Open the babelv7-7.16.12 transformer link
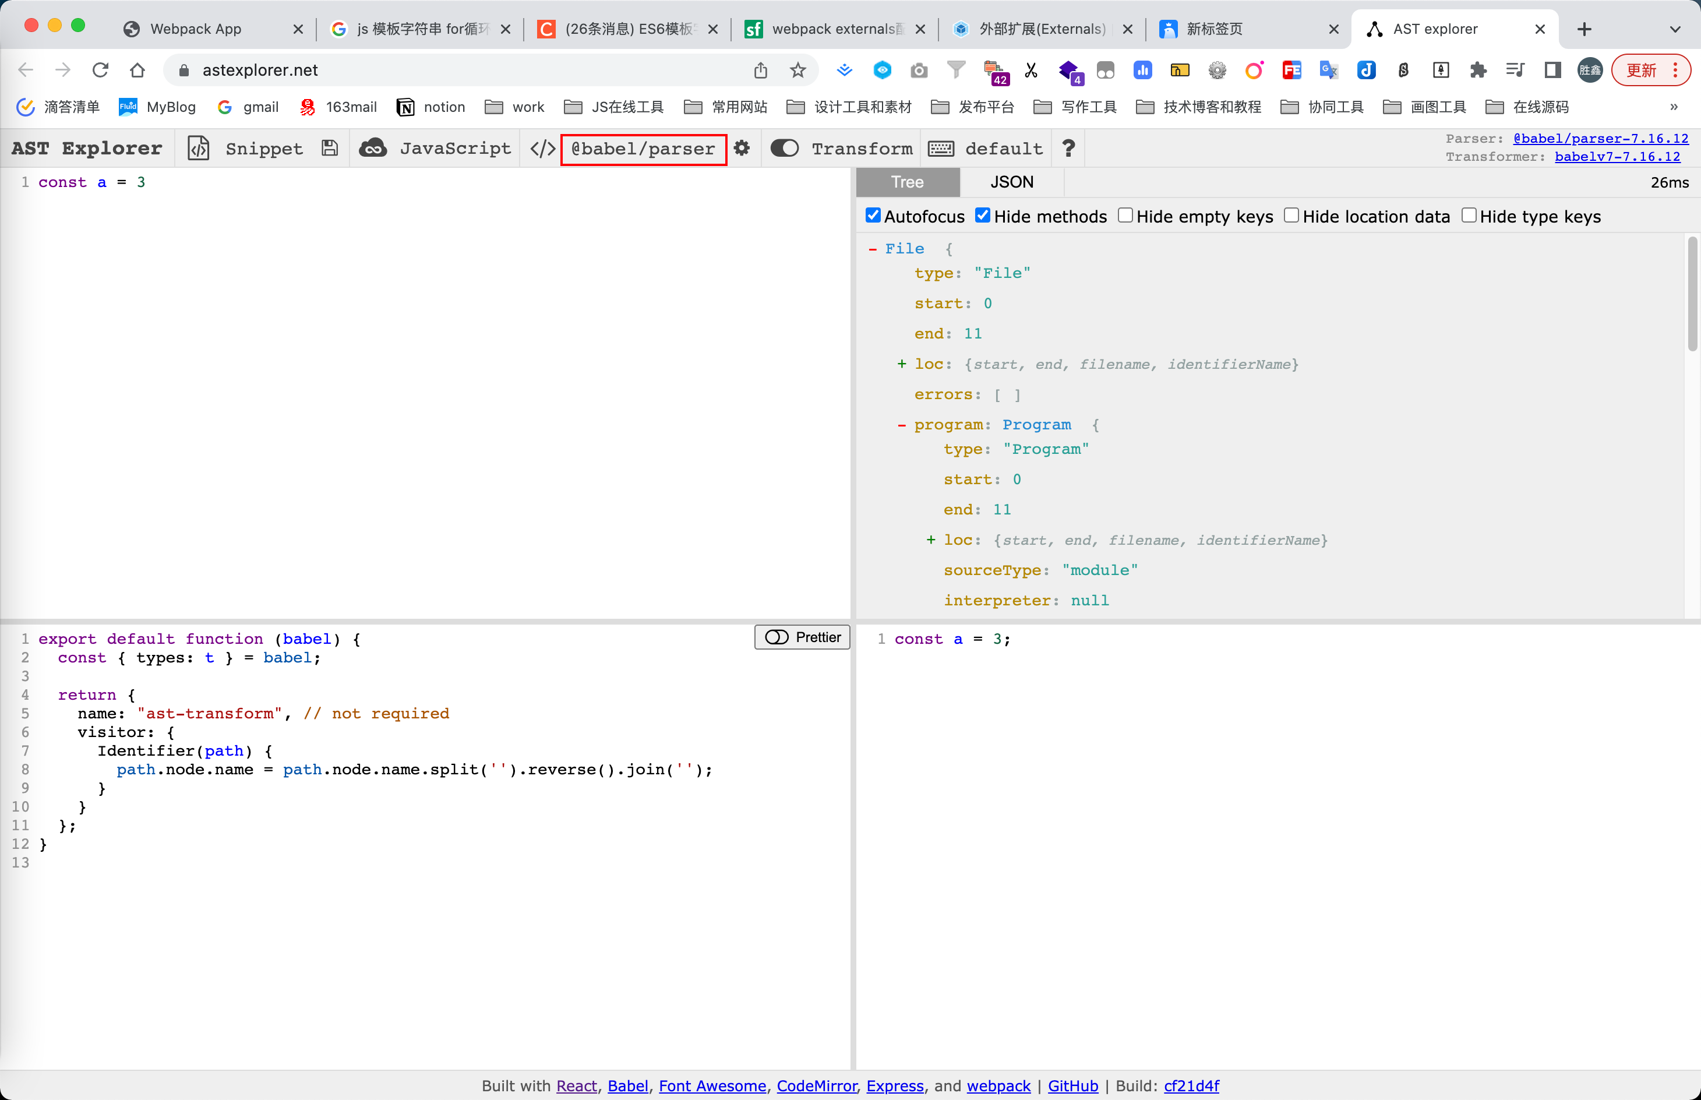This screenshot has width=1701, height=1100. (1617, 156)
